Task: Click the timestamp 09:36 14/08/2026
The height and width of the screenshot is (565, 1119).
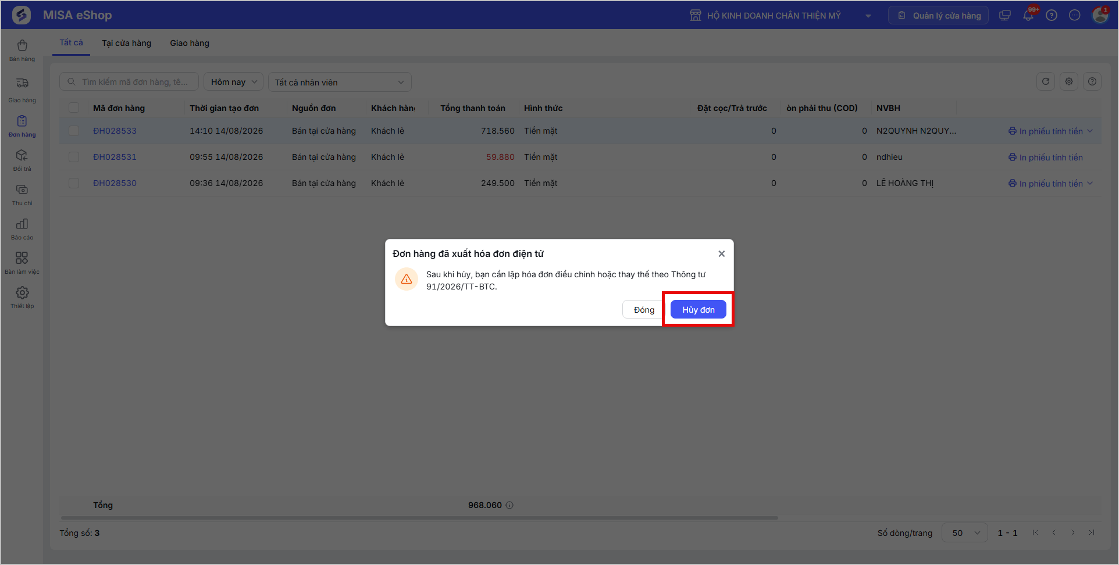Action: pyautogui.click(x=226, y=183)
